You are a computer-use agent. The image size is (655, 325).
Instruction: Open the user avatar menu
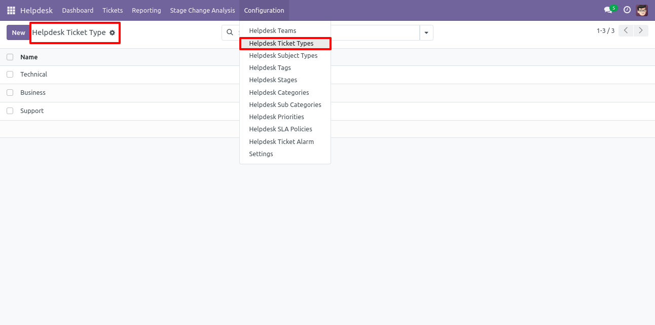click(x=642, y=10)
